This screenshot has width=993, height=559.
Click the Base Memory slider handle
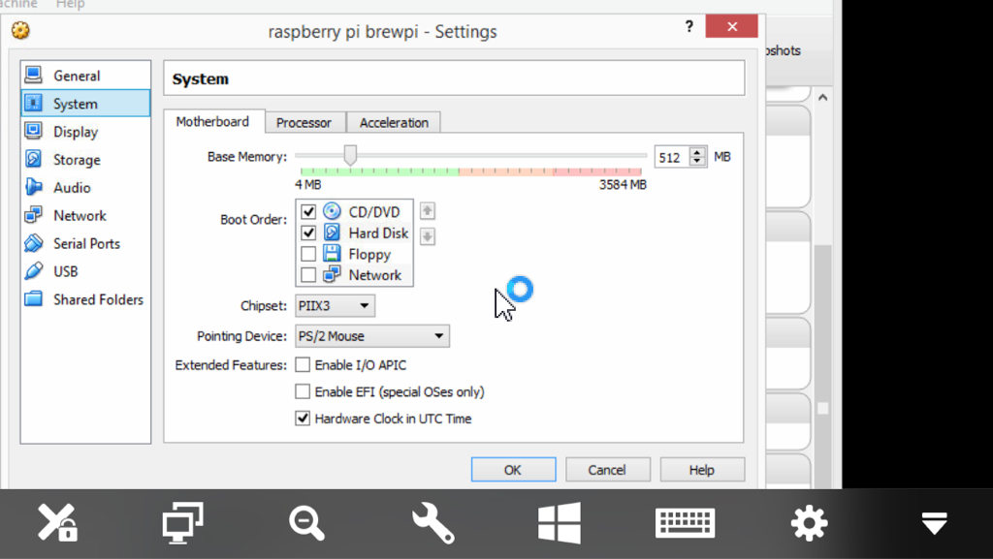point(350,155)
